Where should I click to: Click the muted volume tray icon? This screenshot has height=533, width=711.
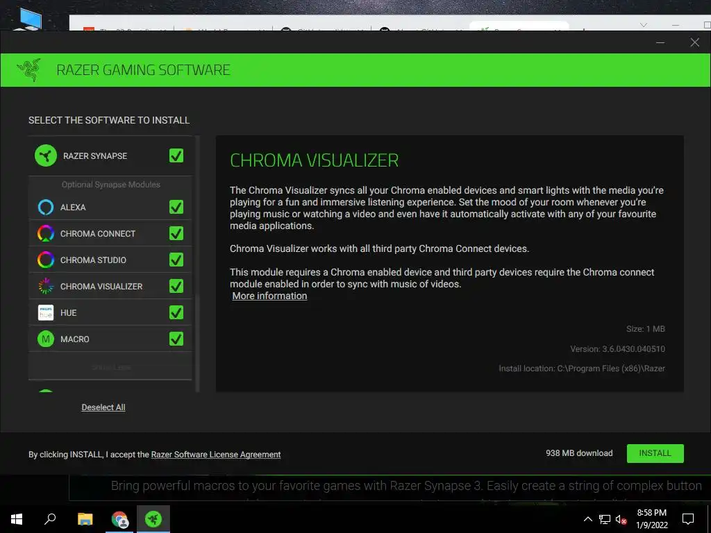pos(621,519)
